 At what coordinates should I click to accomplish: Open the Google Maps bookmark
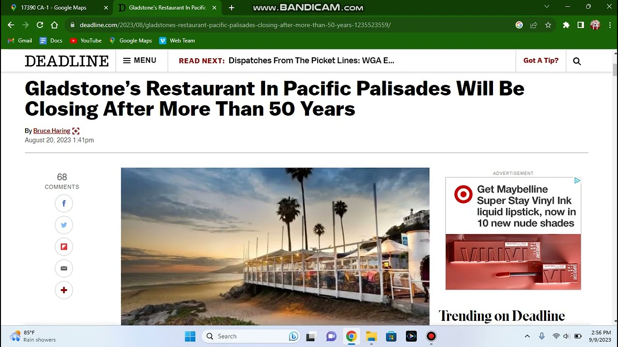click(130, 40)
